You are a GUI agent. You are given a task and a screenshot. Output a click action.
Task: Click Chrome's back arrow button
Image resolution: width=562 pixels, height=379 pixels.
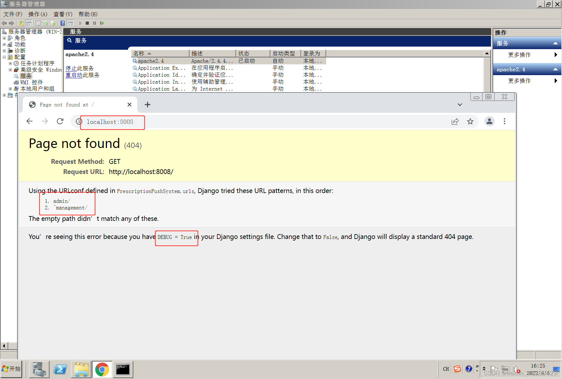(x=30, y=121)
